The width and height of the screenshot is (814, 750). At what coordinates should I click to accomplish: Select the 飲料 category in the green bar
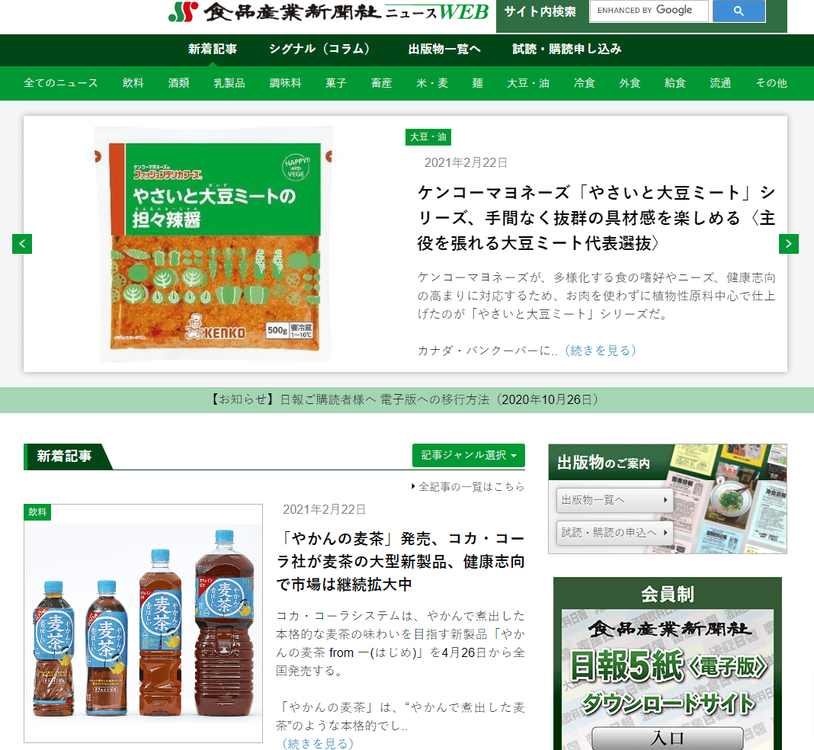coord(133,83)
